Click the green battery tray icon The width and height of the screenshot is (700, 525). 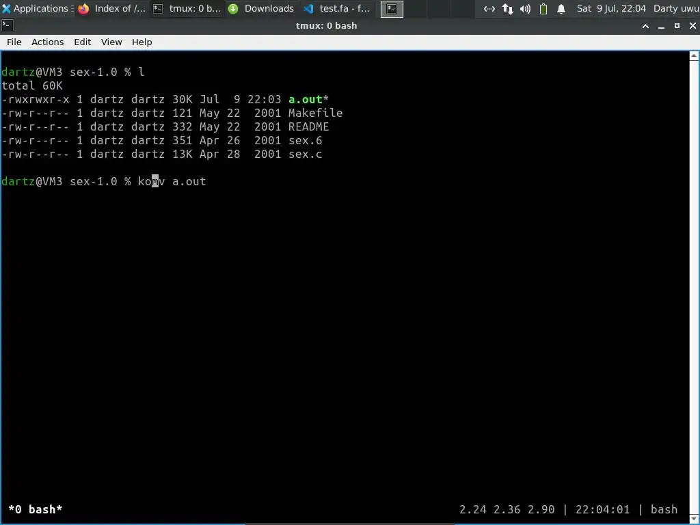(x=543, y=8)
